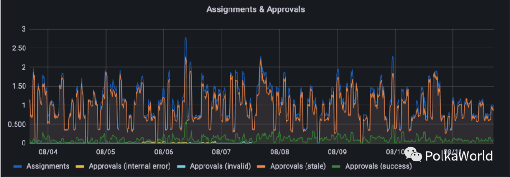Screen dimensions: 510x177
Task: Click the y-axis value 2.50
Action: (x=18, y=48)
